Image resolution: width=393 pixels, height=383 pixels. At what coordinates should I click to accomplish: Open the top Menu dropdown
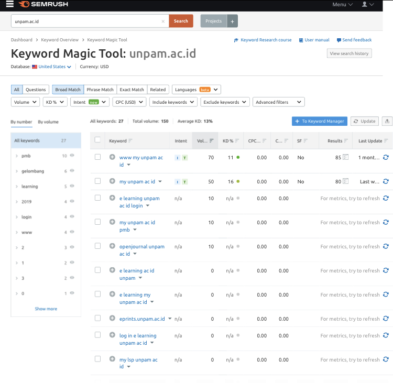pyautogui.click(x=342, y=4)
